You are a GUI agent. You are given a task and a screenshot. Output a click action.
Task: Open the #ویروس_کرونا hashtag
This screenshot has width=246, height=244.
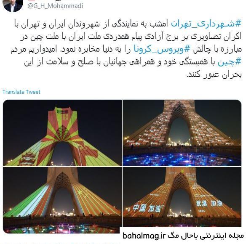pyautogui.click(x=162, y=49)
